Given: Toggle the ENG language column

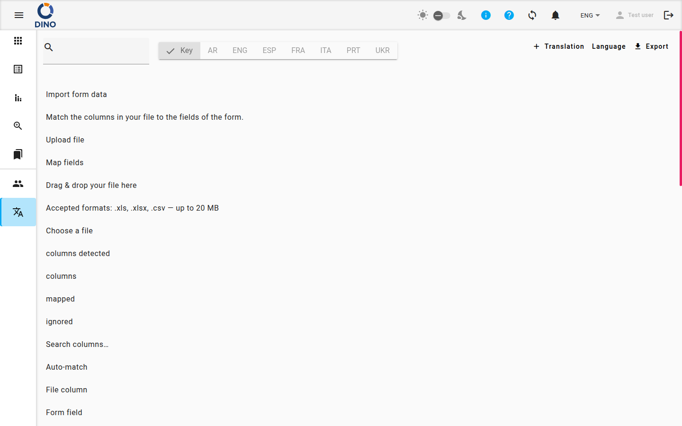Looking at the screenshot, I should point(240,51).
